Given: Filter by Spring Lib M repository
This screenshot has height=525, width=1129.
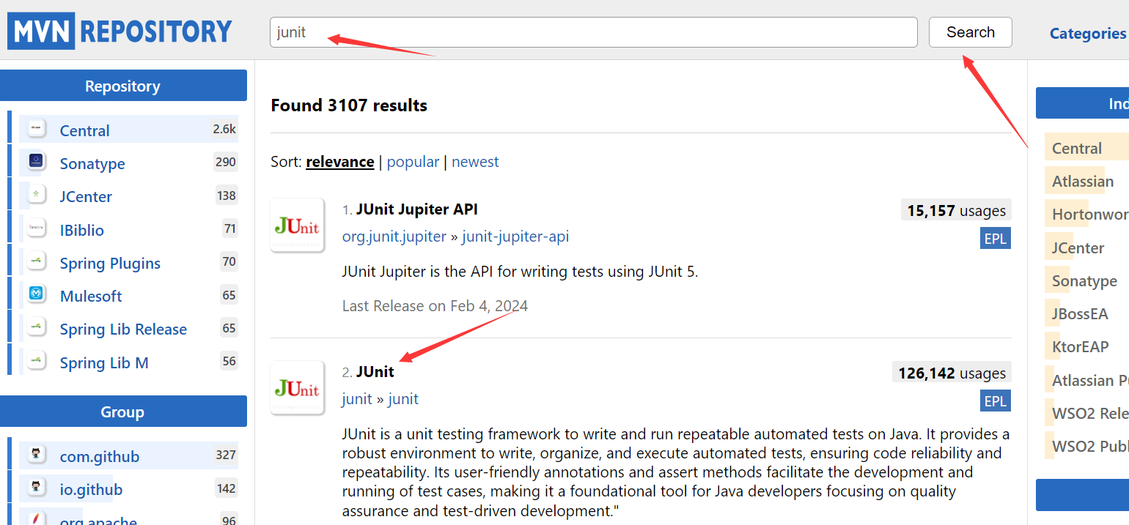Looking at the screenshot, I should pyautogui.click(x=104, y=362).
